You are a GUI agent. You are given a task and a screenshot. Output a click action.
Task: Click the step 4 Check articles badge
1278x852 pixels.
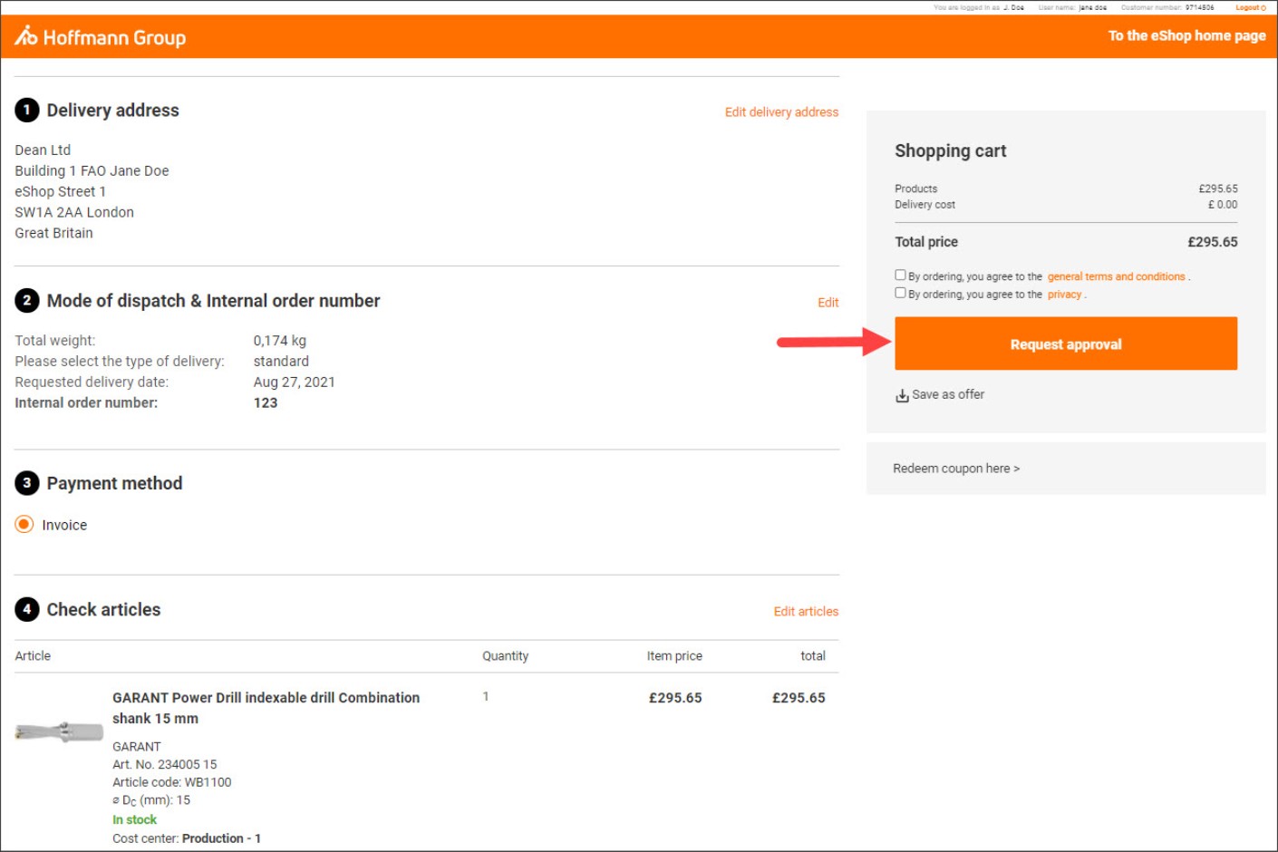click(x=26, y=609)
